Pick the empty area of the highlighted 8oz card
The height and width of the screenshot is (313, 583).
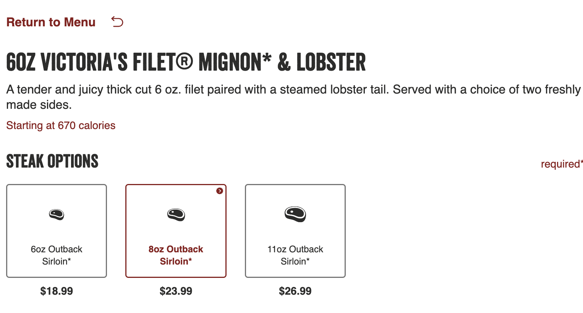click(176, 231)
